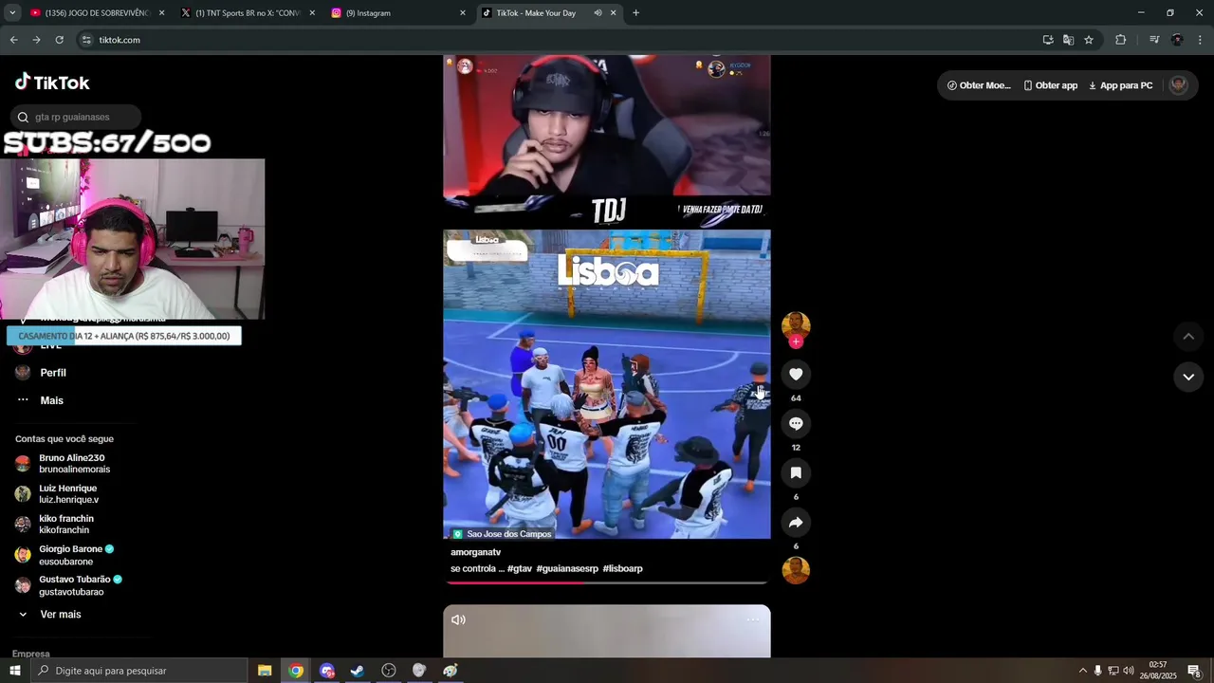Image resolution: width=1214 pixels, height=683 pixels.
Task: Like the amorganatv video with heart icon
Action: pos(796,375)
